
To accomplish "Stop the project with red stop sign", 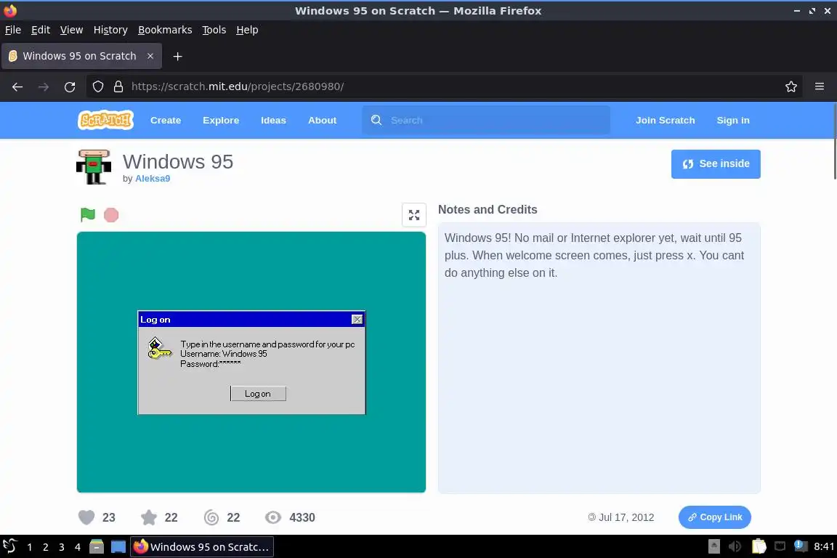I will point(111,214).
